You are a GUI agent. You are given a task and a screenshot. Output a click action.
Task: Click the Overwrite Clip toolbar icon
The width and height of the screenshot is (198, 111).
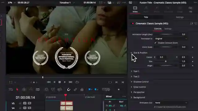tap(53, 89)
